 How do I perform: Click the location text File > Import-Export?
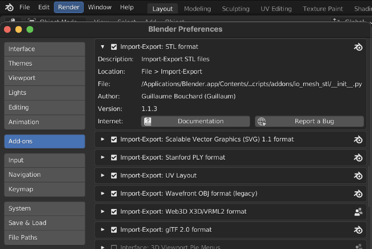[172, 72]
